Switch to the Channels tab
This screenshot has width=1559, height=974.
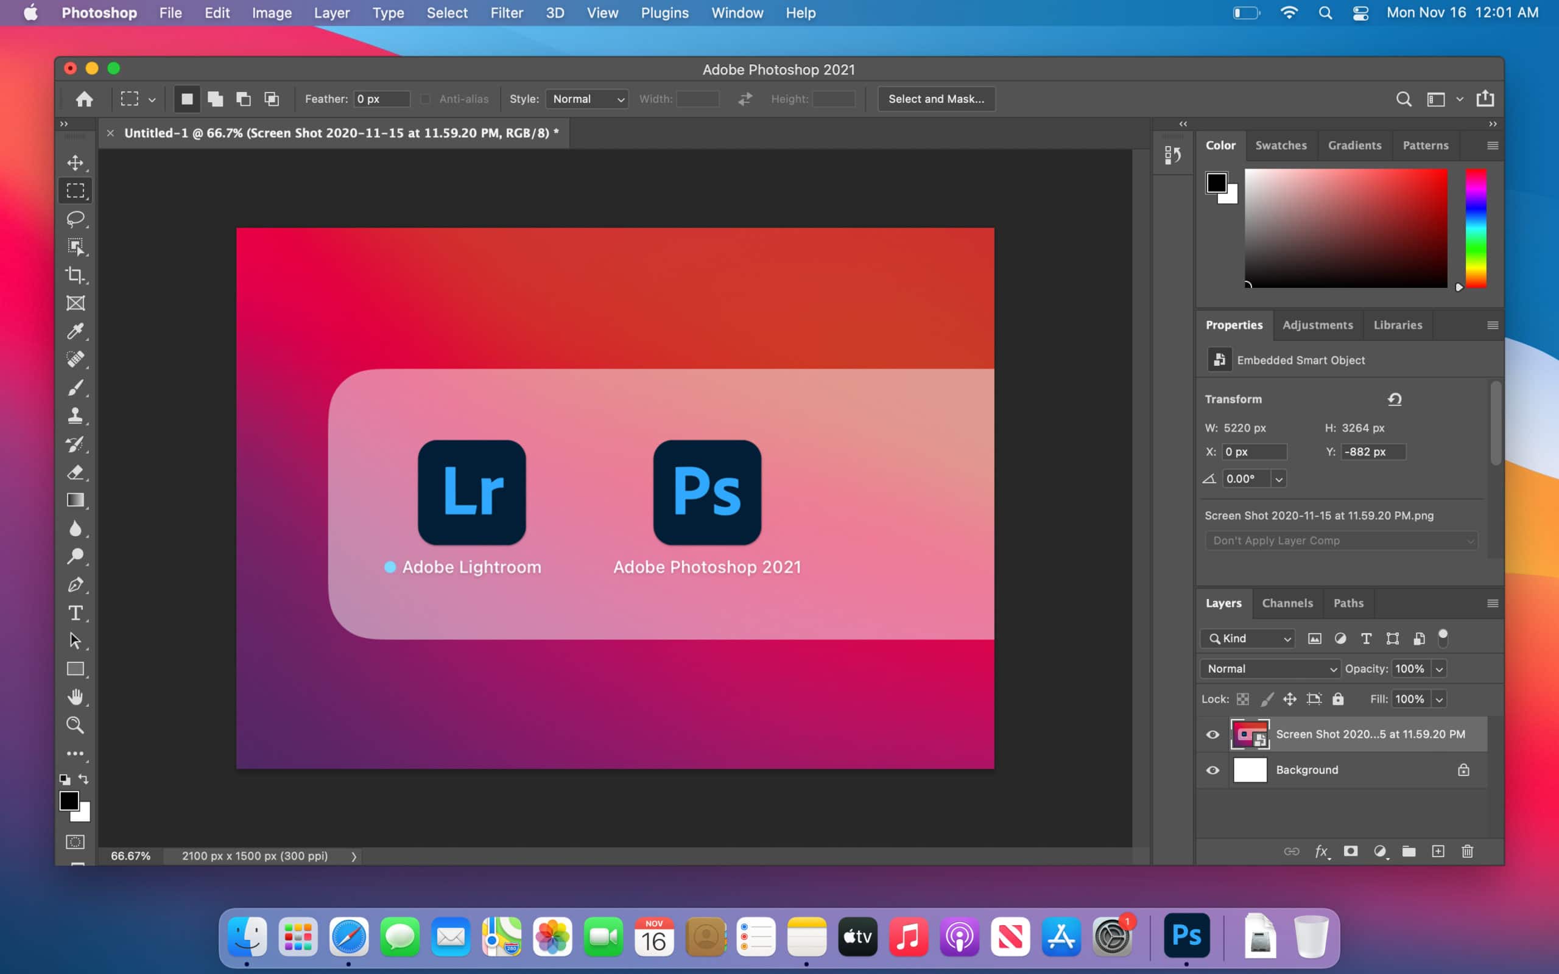(x=1287, y=603)
